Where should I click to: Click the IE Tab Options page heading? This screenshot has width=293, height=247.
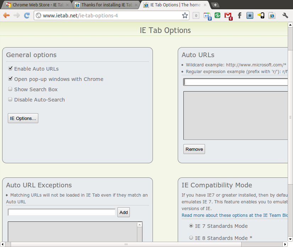point(165,30)
